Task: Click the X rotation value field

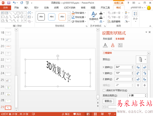Action: pyautogui.click(x=123, y=67)
